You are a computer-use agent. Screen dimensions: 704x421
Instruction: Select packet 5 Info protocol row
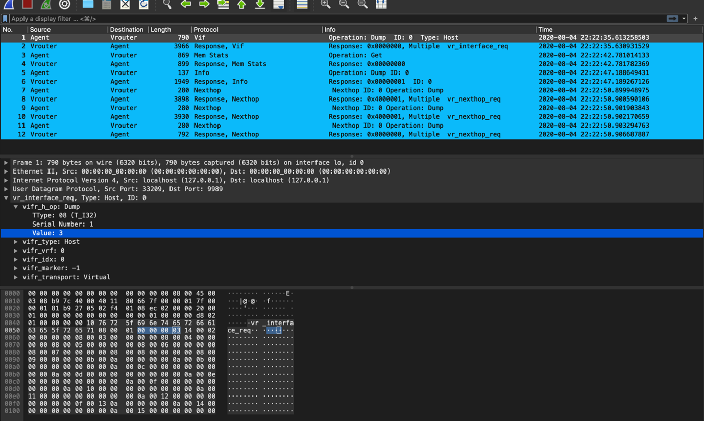pos(352,72)
